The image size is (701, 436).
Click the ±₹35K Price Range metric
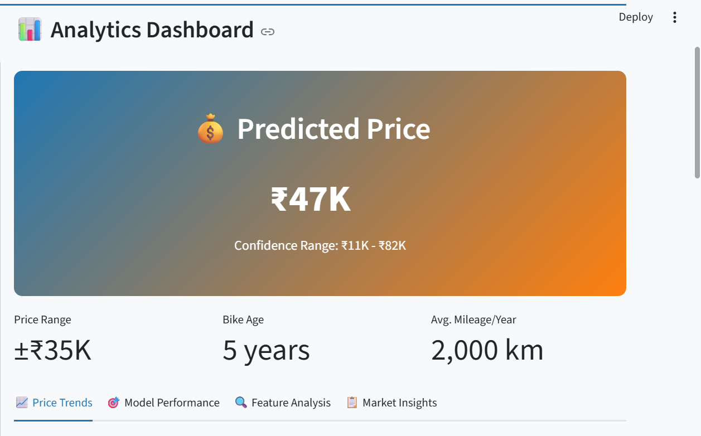53,350
